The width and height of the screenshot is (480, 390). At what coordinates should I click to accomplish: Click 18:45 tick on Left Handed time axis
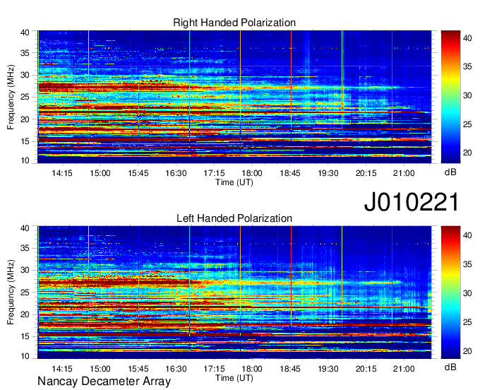290,369
